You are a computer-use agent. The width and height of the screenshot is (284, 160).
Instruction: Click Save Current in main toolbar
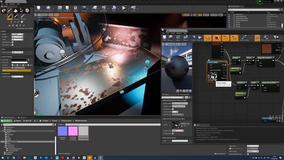pos(39,8)
